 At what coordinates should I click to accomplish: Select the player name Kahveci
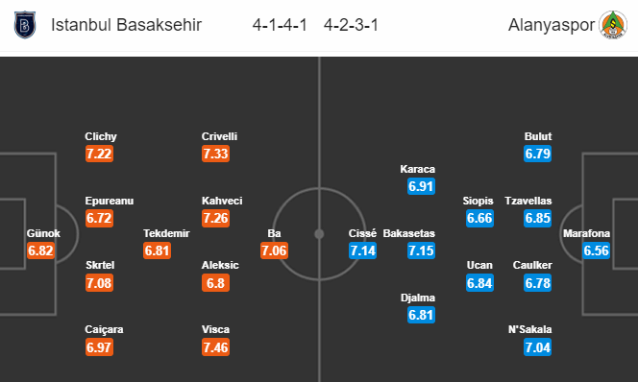tap(222, 201)
